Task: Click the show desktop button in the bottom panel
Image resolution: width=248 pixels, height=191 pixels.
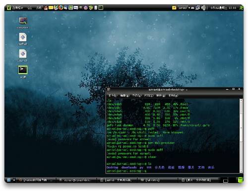Action: tap(9, 180)
